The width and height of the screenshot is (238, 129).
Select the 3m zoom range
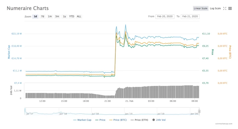point(57,16)
